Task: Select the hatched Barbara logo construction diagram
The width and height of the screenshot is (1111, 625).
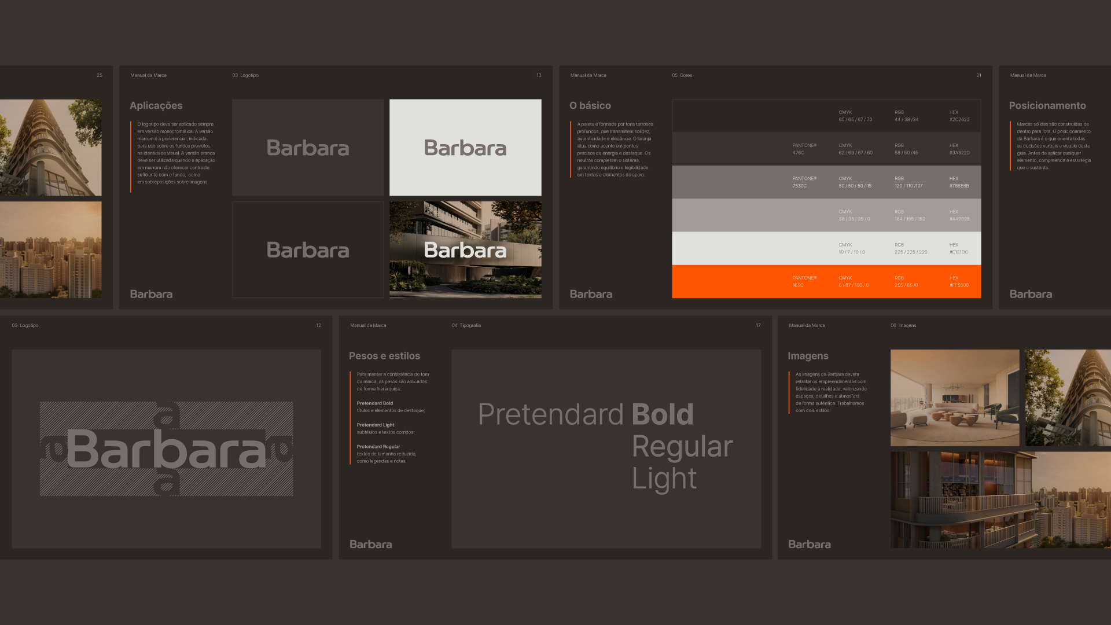Action: click(x=167, y=449)
